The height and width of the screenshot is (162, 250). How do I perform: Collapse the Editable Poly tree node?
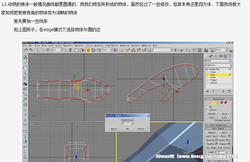pos(207,70)
